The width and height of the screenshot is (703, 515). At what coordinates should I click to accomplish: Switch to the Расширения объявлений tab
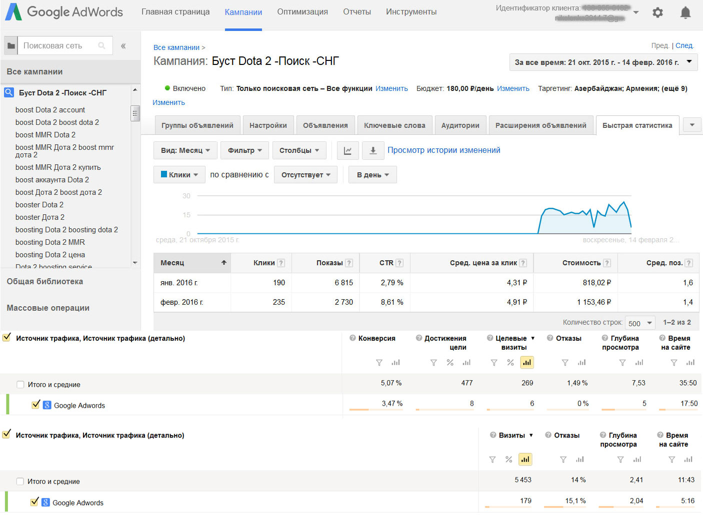[x=541, y=125]
